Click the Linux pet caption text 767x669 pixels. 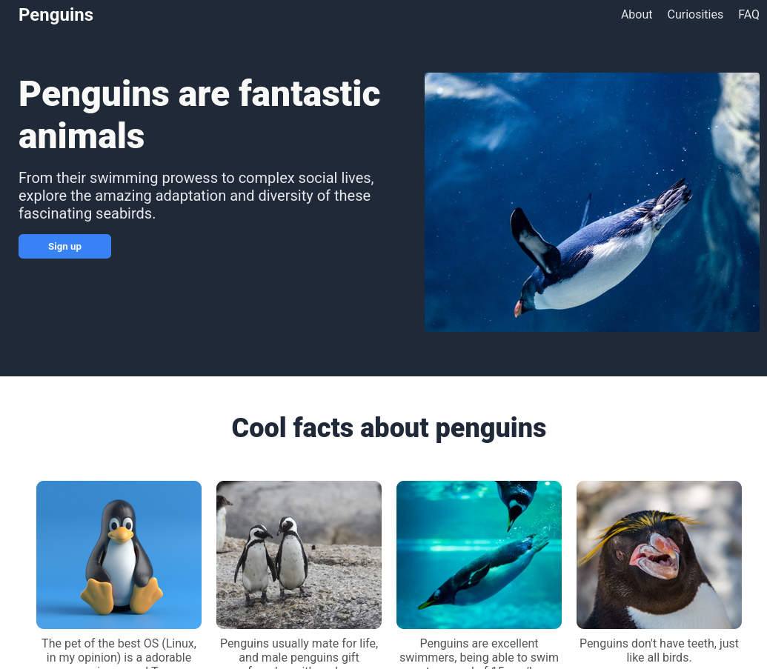[119, 653]
